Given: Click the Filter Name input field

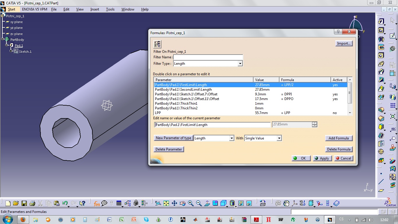Looking at the screenshot, I should point(208,57).
